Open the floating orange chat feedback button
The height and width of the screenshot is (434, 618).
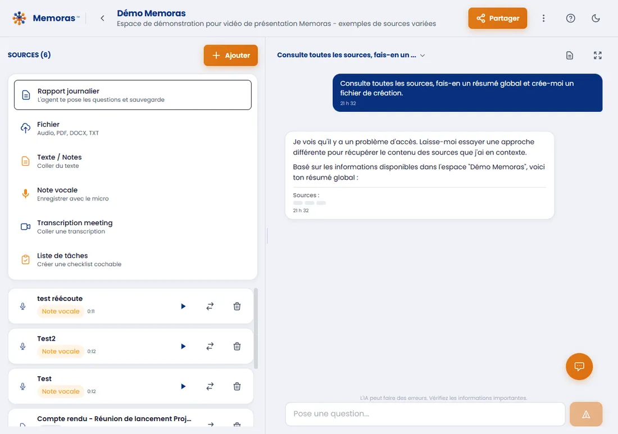(x=579, y=367)
